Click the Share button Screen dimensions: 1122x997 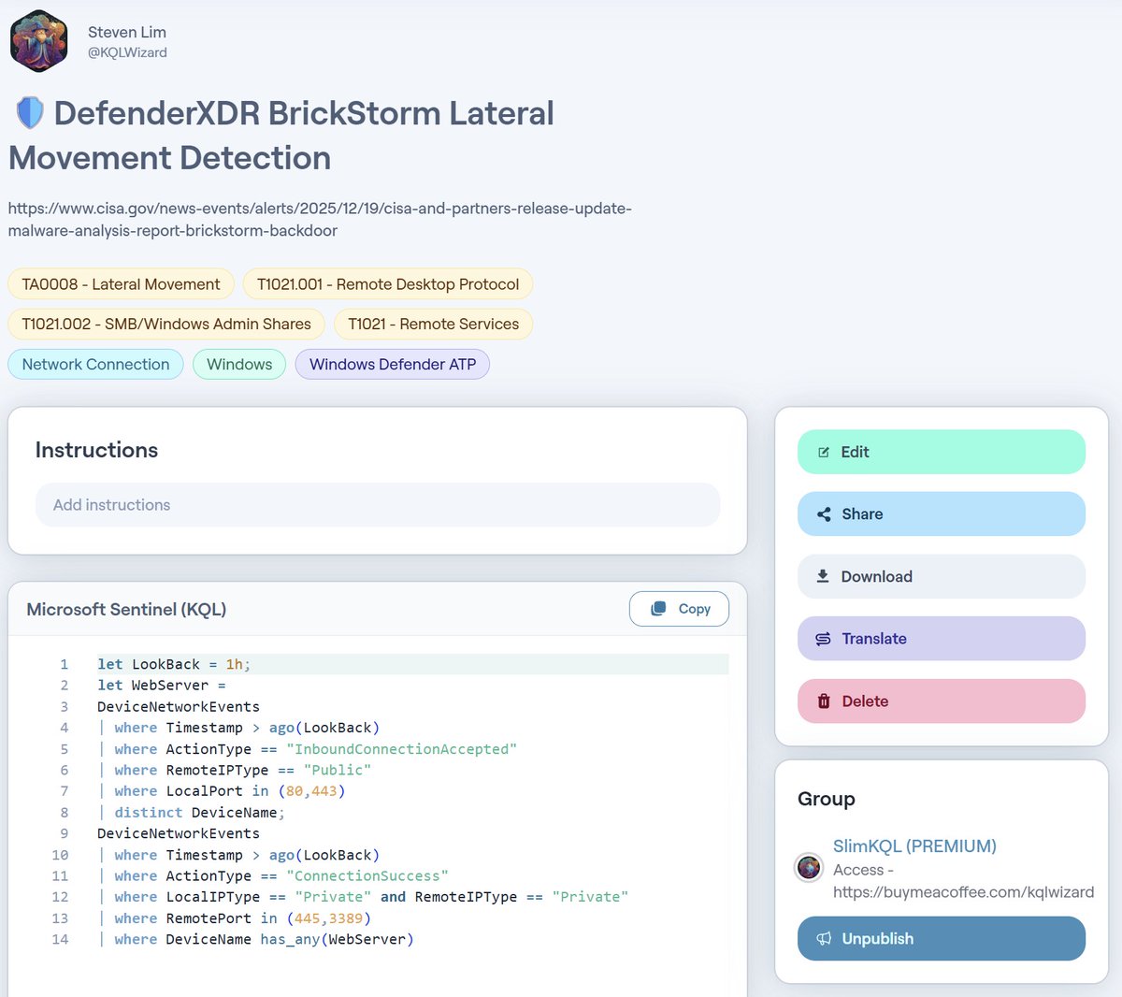point(942,514)
